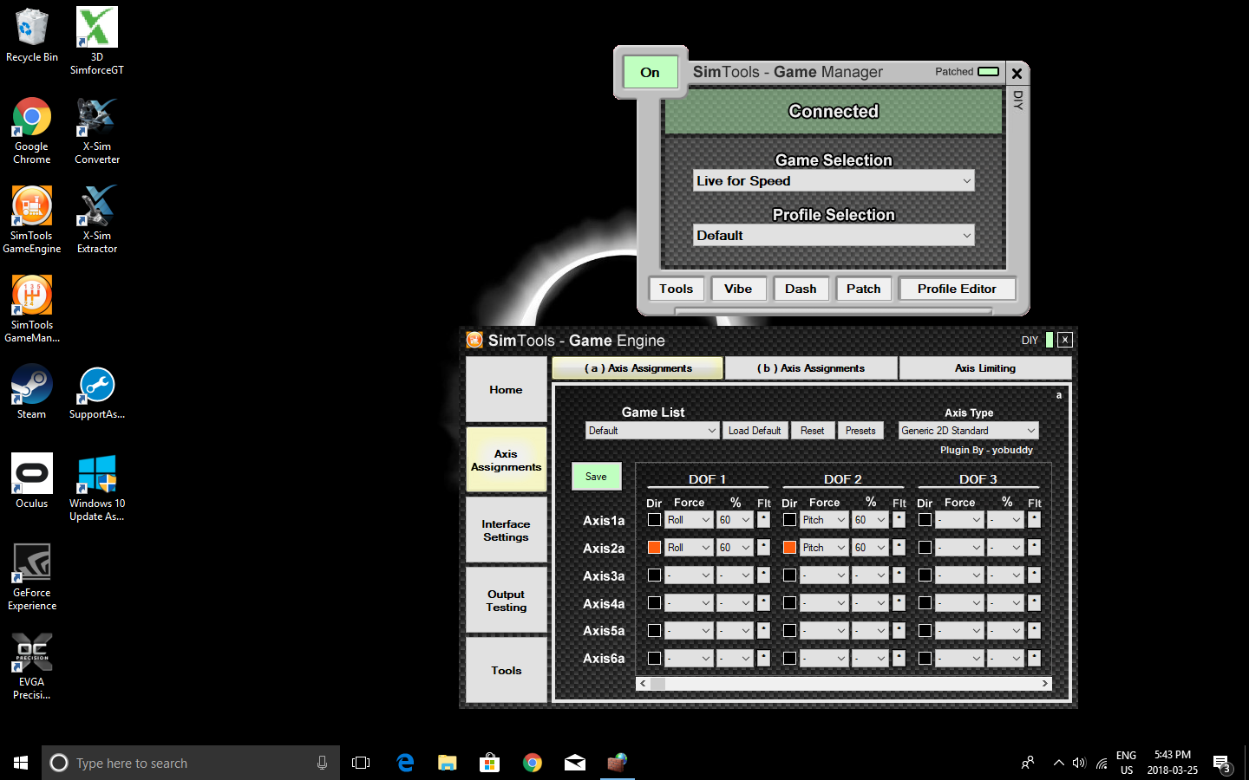
Task: Open X-Sim Converter desktop shortcut
Action: coord(97,131)
